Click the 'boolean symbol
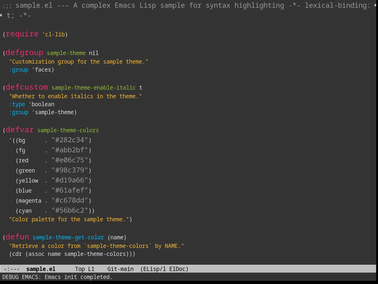Viewport: 378px width, 284px height. click(x=41, y=104)
